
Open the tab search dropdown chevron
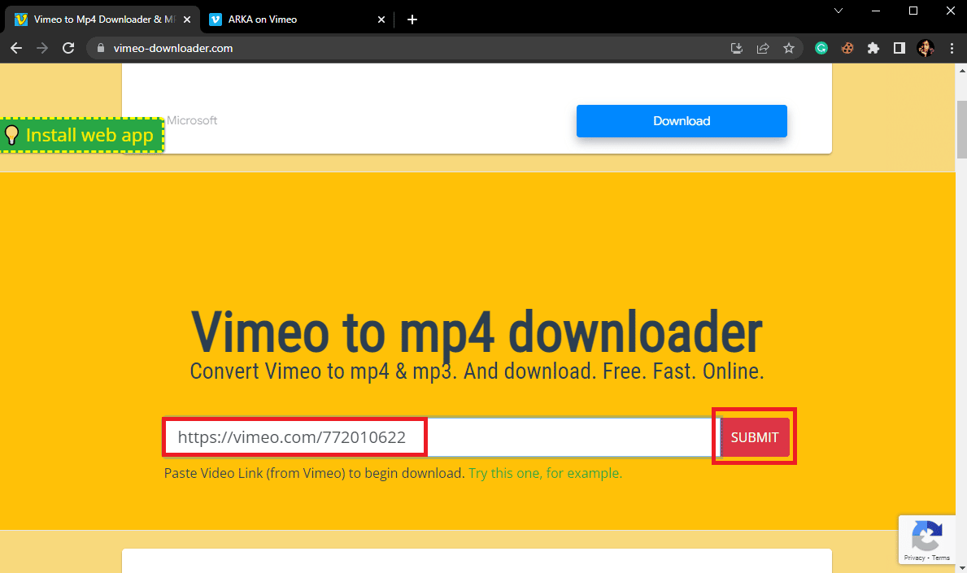tap(839, 11)
